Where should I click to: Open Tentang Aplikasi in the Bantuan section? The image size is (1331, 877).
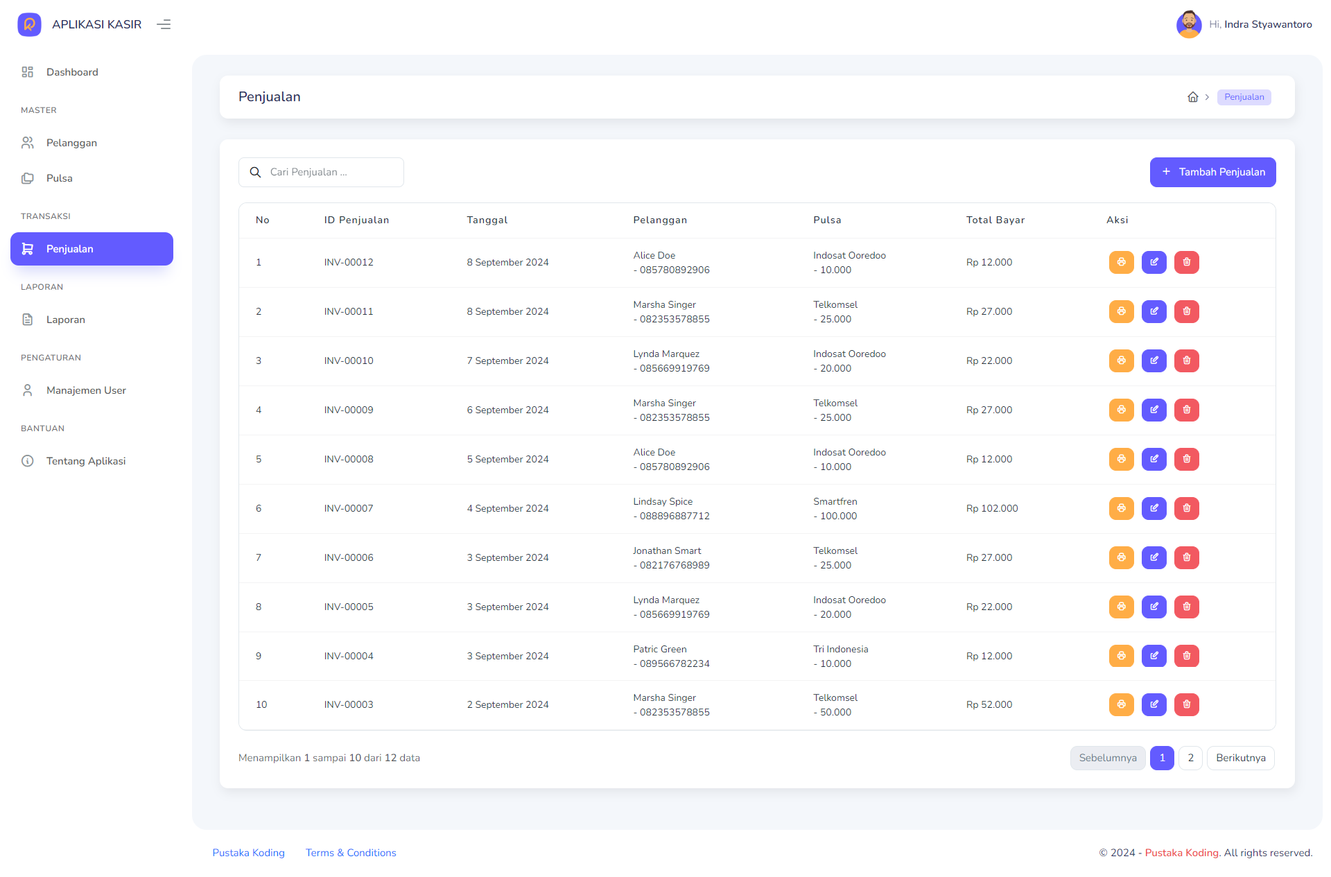click(85, 460)
